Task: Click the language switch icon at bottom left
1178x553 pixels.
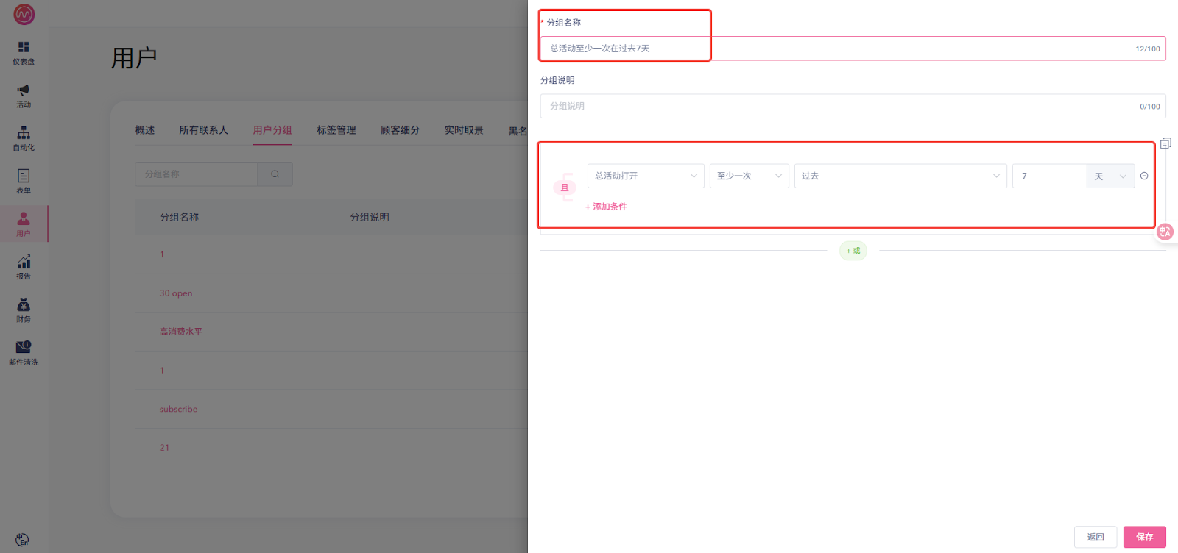Action: tap(22, 540)
